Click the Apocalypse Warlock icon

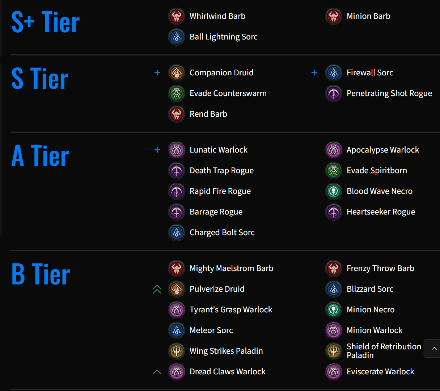334,150
